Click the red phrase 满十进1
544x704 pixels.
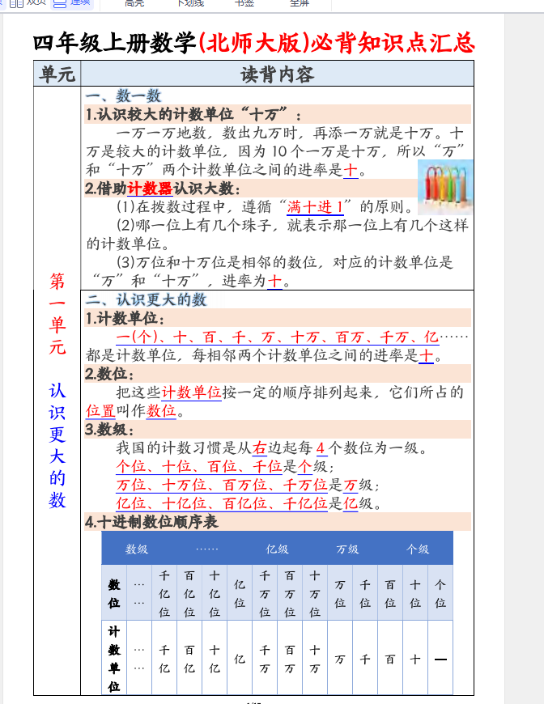[320, 206]
